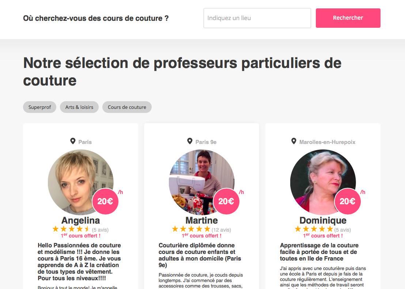
Task: Click Dominique's 20€ price badge
Action: click(x=347, y=201)
